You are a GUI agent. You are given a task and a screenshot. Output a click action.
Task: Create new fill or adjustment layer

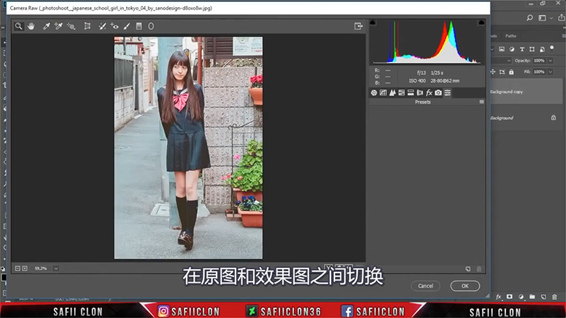tap(521, 297)
